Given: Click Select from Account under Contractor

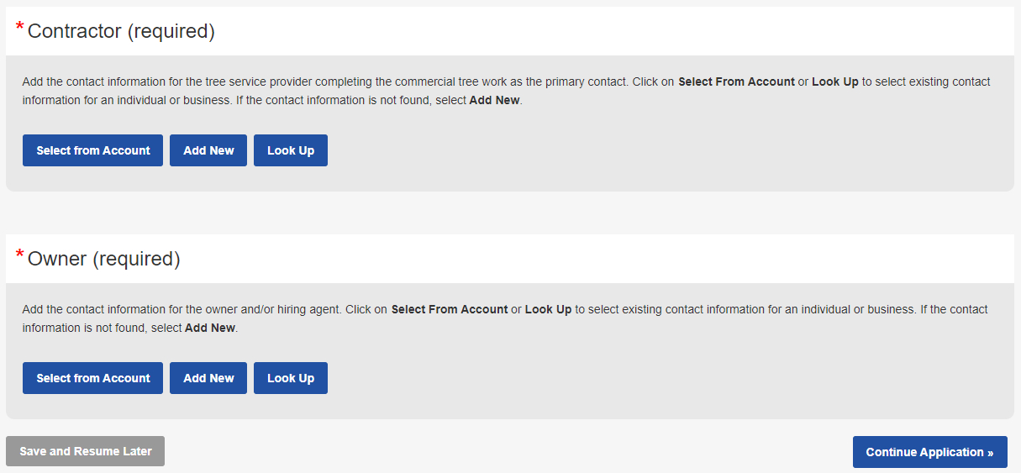Looking at the screenshot, I should point(92,150).
